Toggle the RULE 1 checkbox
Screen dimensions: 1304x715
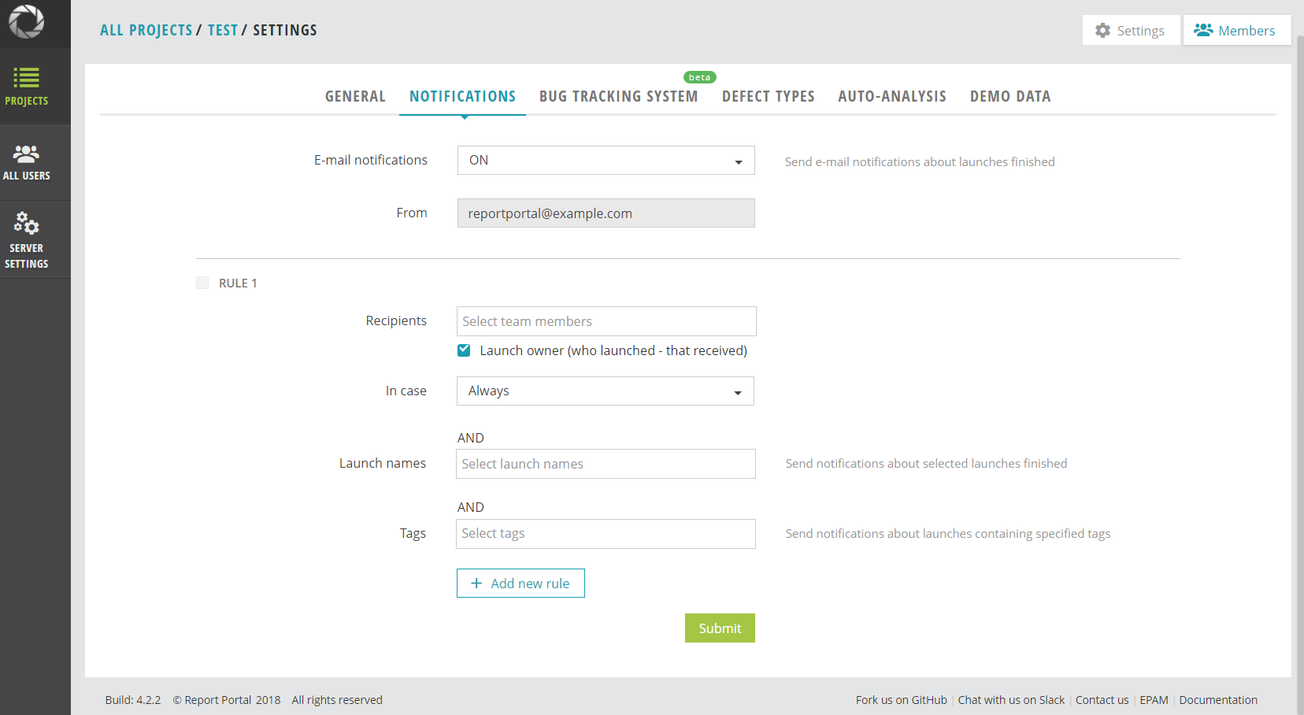click(202, 283)
